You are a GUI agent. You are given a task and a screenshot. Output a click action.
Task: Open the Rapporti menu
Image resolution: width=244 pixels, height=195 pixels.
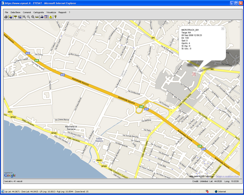coord(63,12)
